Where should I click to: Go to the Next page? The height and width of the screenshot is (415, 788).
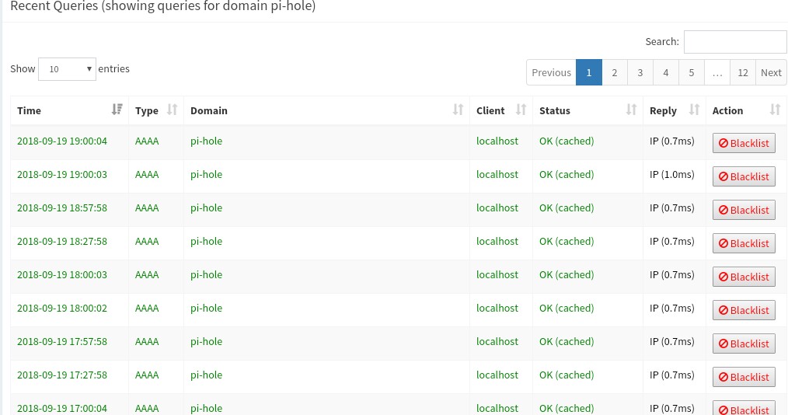[x=771, y=72]
